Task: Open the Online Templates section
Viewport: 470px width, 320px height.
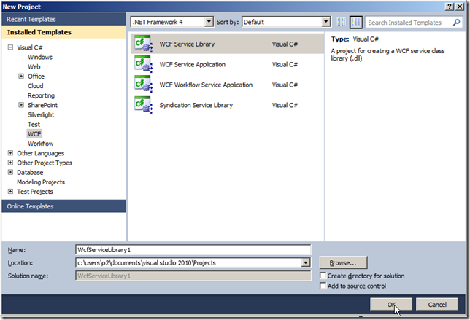Action: coord(63,206)
